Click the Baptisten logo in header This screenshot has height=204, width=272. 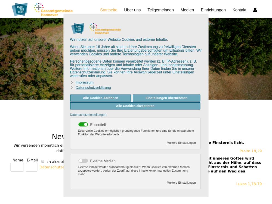(x=20, y=10)
